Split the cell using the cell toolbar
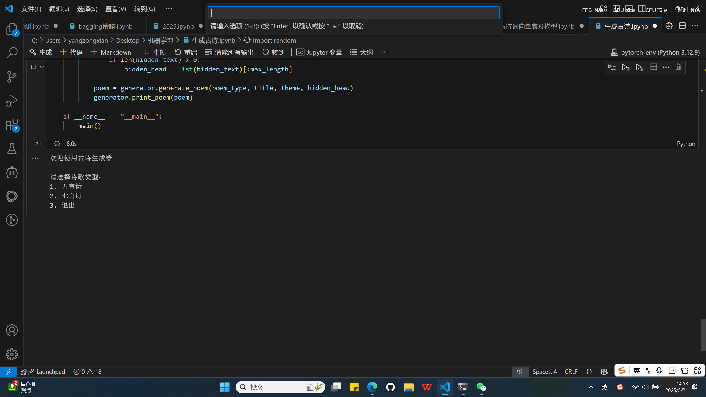 (654, 67)
